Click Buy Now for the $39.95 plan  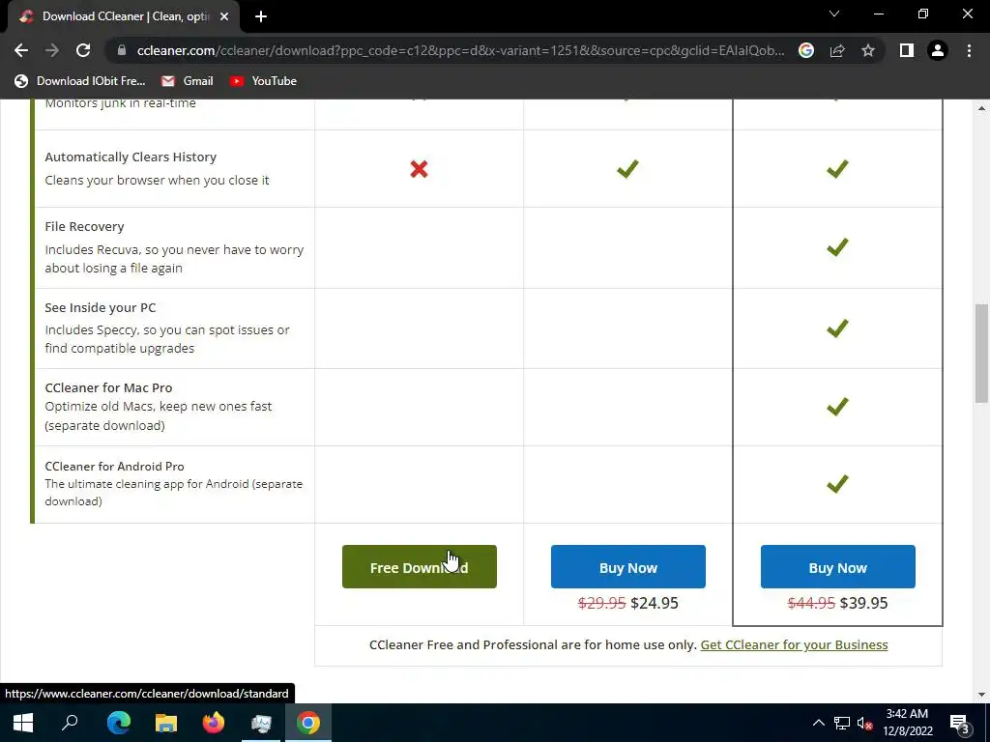838,566
